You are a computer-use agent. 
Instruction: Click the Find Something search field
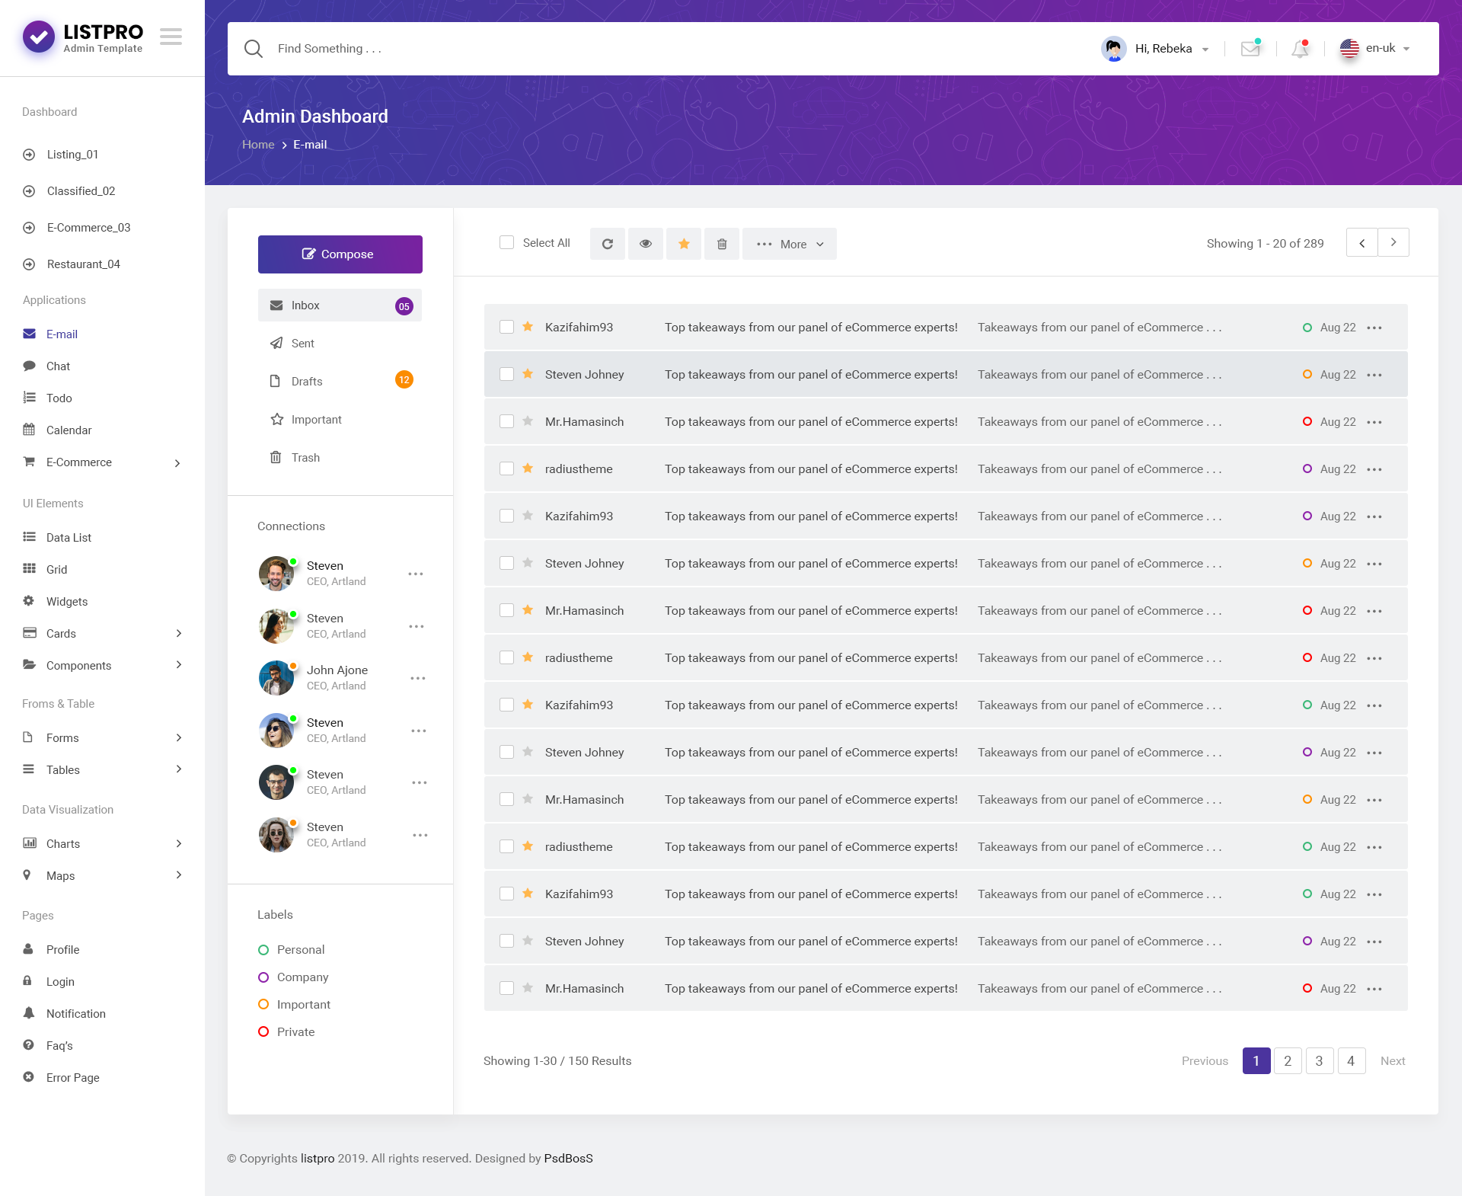point(330,49)
